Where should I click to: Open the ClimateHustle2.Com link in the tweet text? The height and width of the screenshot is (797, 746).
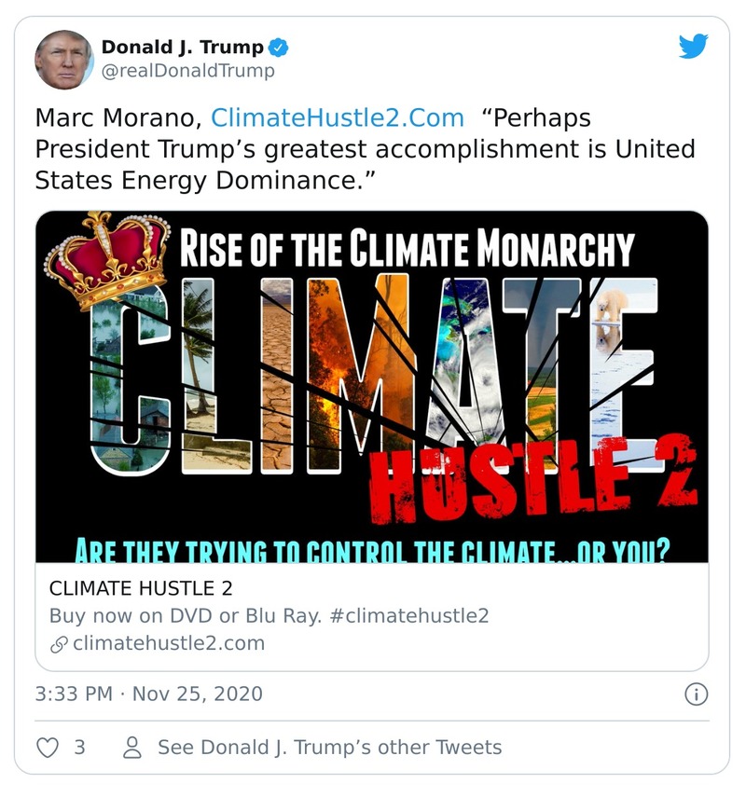(x=337, y=117)
